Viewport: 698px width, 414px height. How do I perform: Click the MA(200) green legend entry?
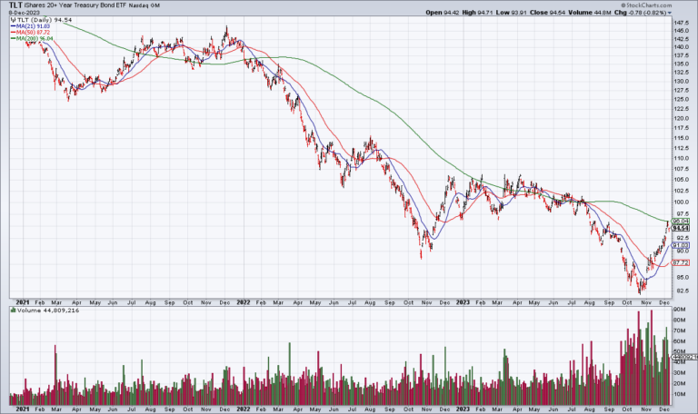pos(34,41)
